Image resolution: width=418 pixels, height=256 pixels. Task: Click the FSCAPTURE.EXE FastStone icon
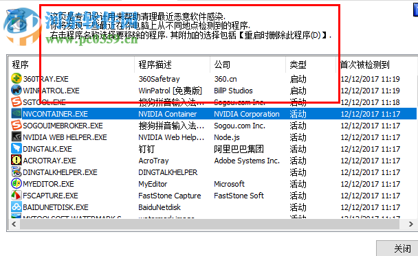tap(16, 196)
